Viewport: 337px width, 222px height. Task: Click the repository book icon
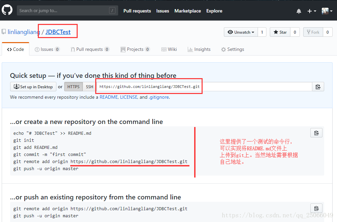(4, 32)
